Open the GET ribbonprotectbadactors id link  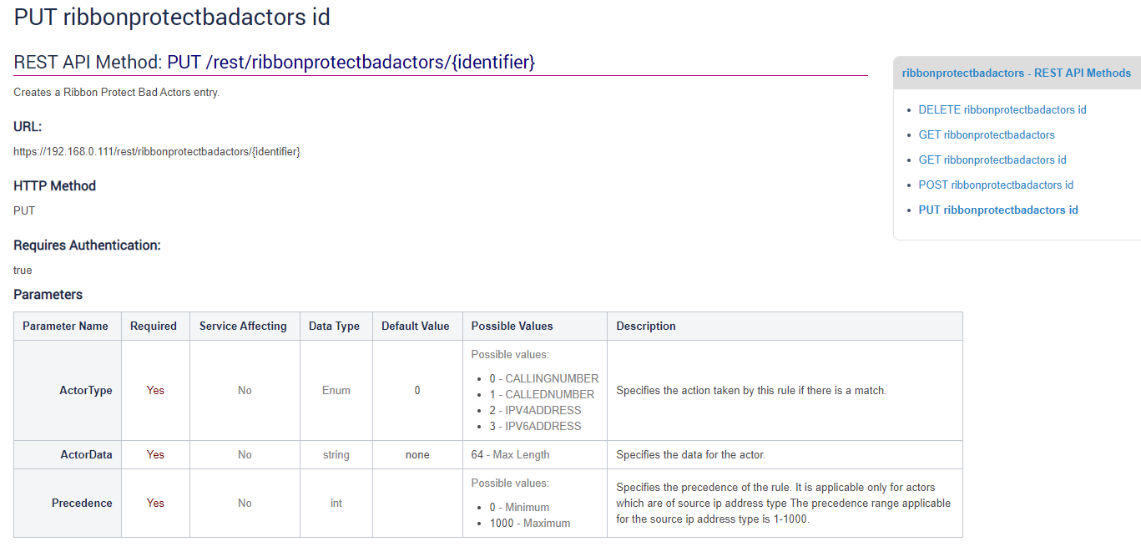[992, 160]
